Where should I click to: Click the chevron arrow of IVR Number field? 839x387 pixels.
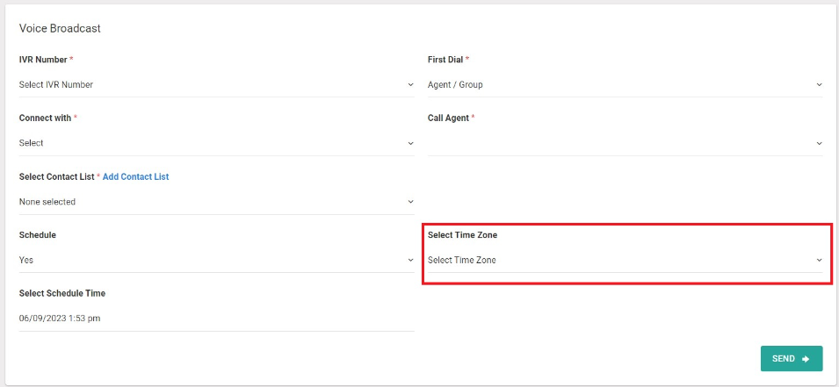tap(410, 84)
